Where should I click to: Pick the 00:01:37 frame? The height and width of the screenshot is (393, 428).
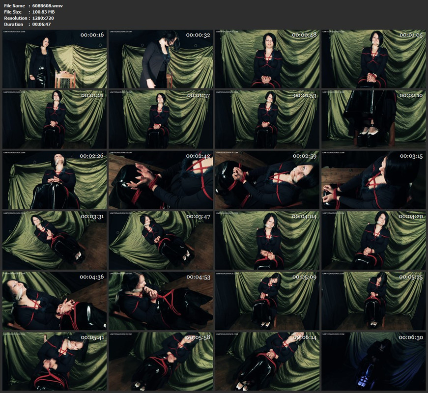coord(161,119)
